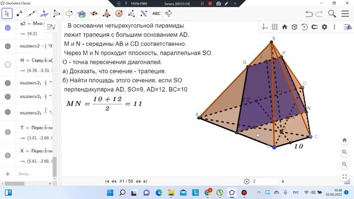Toggle the grid display in 3D view
The width and height of the screenshot is (354, 199).
click(274, 27)
